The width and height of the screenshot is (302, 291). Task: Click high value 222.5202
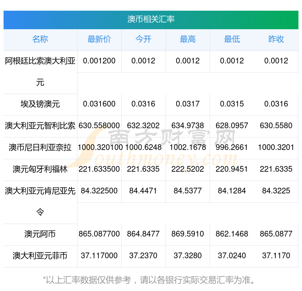coord(188,169)
